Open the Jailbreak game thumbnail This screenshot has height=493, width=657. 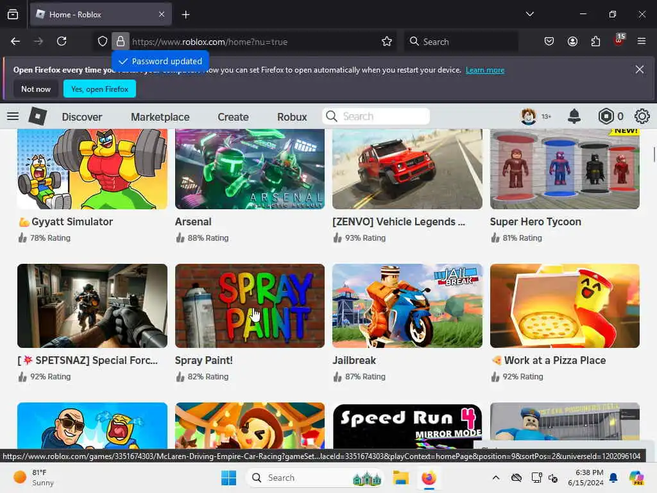click(x=407, y=306)
